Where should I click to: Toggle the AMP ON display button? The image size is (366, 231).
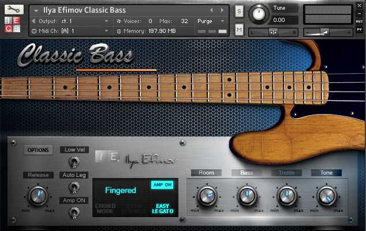[x=162, y=185]
